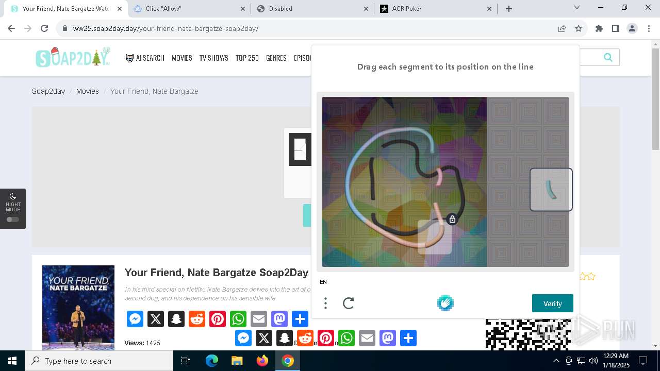Click the Verify button in the captcha

click(x=552, y=303)
